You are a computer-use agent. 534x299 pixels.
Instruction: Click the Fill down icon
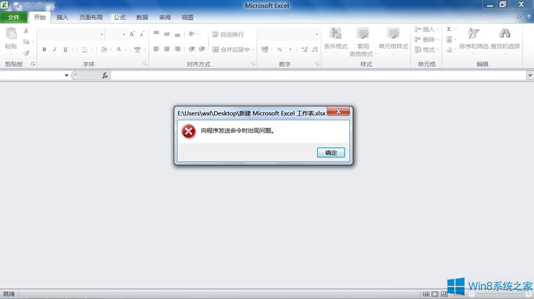click(449, 39)
